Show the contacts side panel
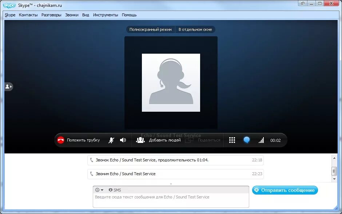The image size is (342, 214). (8, 87)
